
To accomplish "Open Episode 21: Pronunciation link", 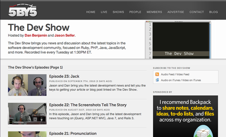I will (73, 133).
